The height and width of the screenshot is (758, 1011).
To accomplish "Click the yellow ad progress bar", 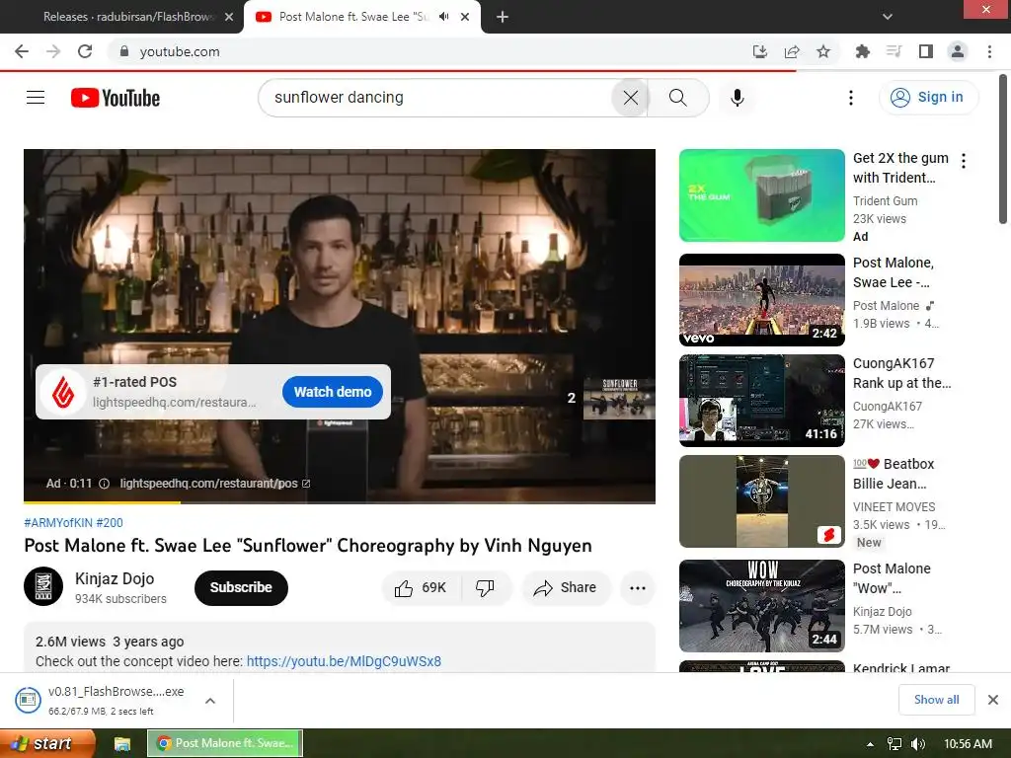I will click(x=102, y=502).
